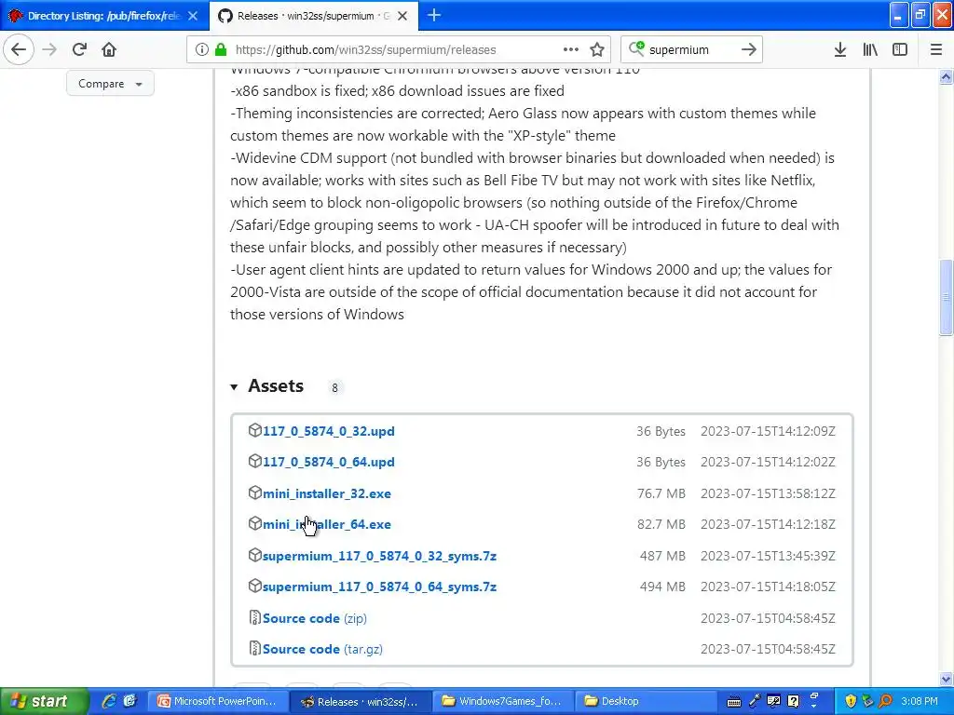Download mini_installer_64.exe
The height and width of the screenshot is (715, 954).
tap(327, 524)
